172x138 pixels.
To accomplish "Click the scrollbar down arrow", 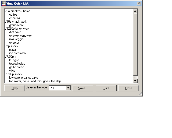I will pos(135,81).
